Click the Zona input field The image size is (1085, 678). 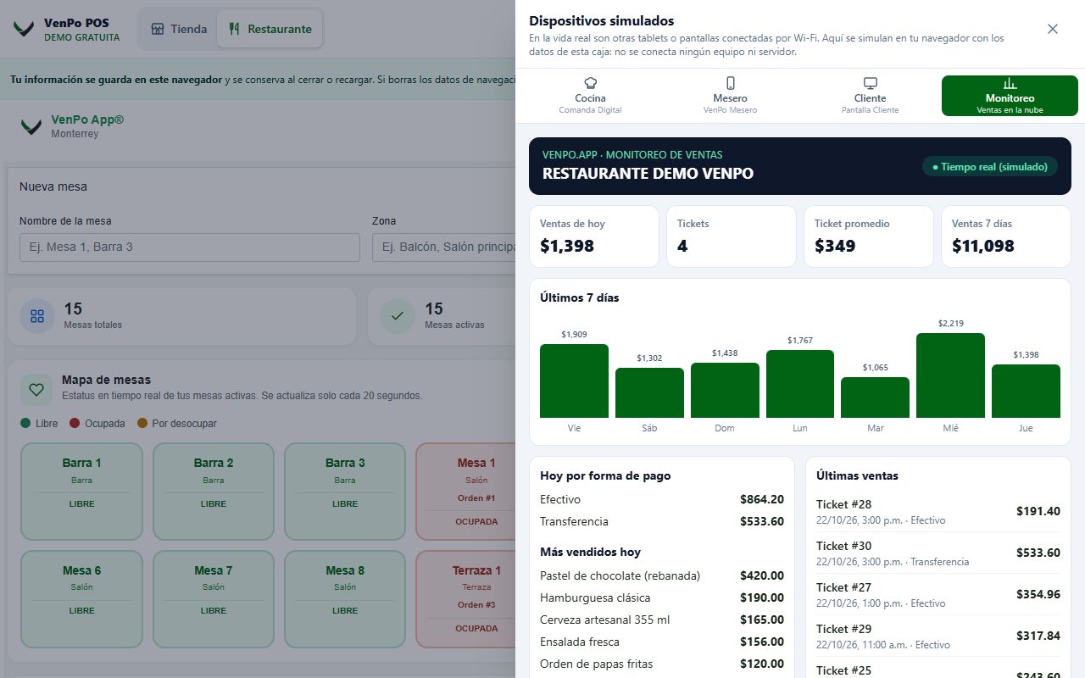(443, 247)
